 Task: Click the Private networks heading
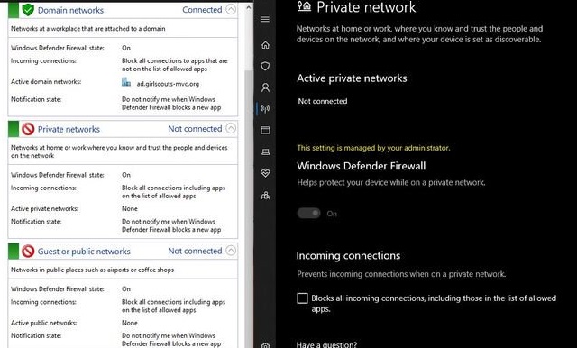[69, 129]
